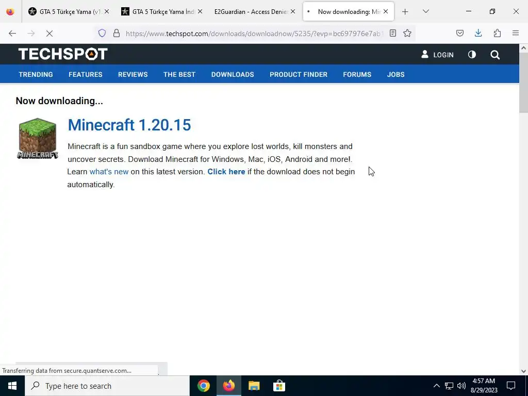This screenshot has height=396, width=528.
Task: Go back using the browser back arrow
Action: click(x=12, y=34)
